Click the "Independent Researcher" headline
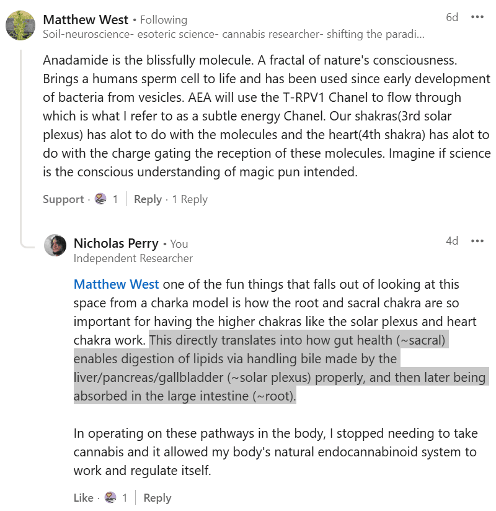 coord(133,258)
